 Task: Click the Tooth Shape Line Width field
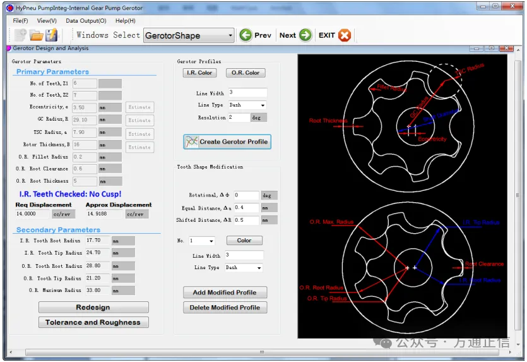tap(244, 255)
